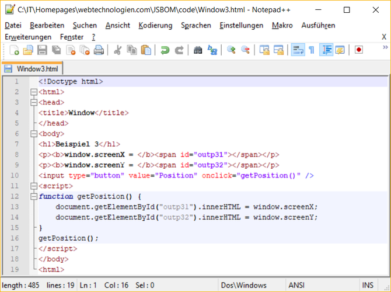Toggle Show All Characters pilcrow icon
This screenshot has width=391, height=292.
(312, 50)
